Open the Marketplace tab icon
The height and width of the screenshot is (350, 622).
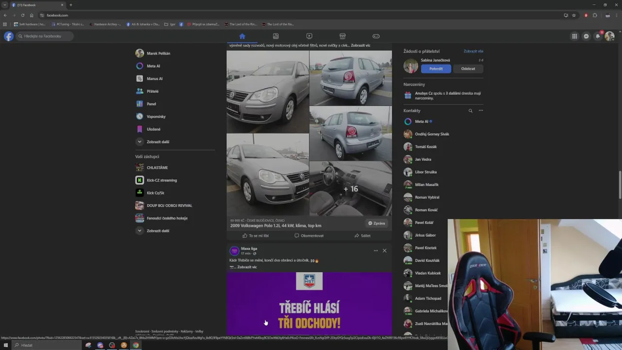(x=343, y=36)
